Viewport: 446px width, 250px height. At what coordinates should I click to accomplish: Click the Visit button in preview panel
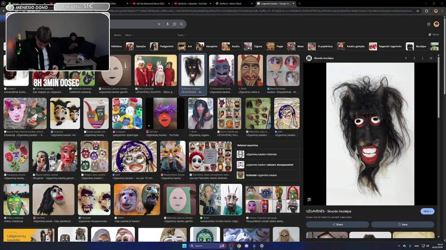click(x=427, y=211)
